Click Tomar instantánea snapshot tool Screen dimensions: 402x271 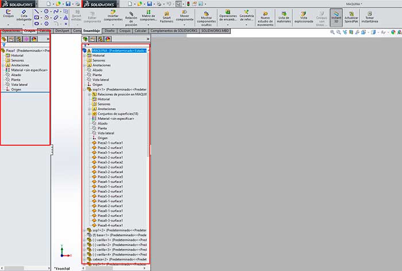click(x=369, y=17)
